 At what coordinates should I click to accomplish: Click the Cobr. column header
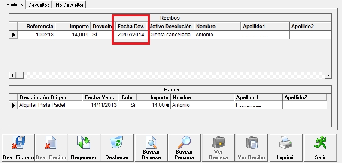tap(127, 97)
